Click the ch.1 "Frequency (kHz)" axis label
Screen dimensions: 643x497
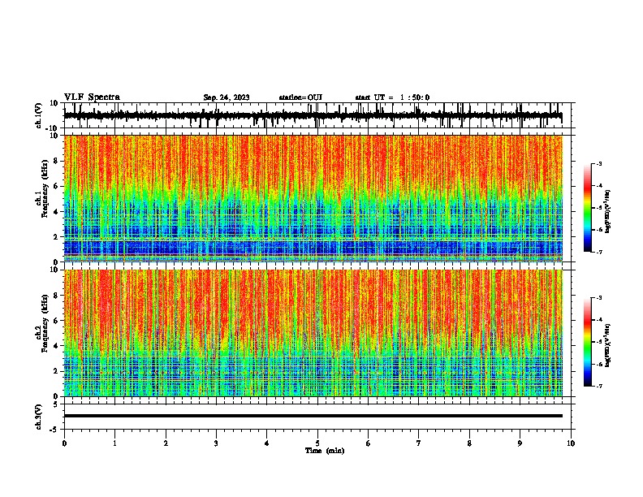tap(45, 189)
